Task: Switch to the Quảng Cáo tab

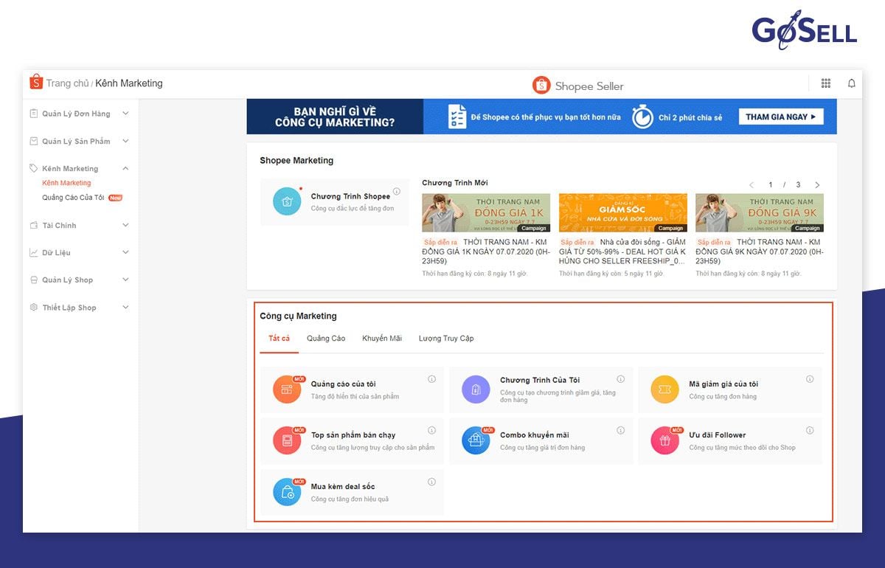Action: 326,339
